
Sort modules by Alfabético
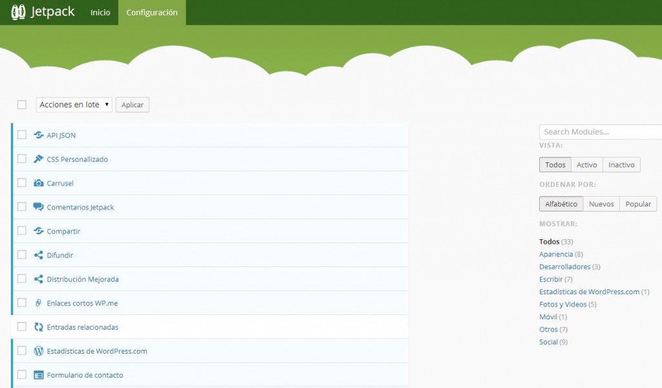pos(561,204)
